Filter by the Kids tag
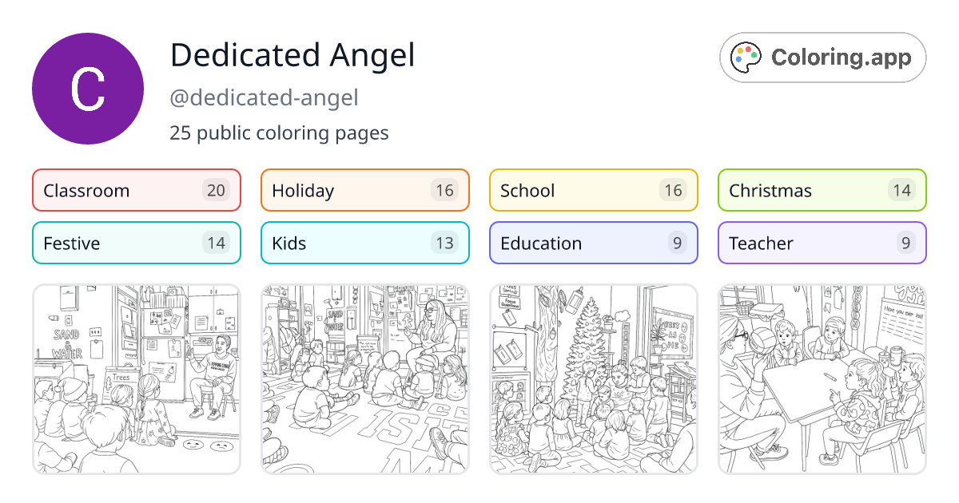Viewport: 959px width, 503px height. 364,243
